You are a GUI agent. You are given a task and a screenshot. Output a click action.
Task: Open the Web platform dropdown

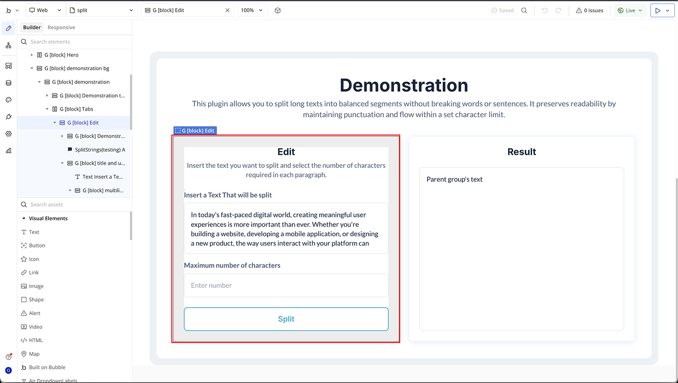pos(45,10)
